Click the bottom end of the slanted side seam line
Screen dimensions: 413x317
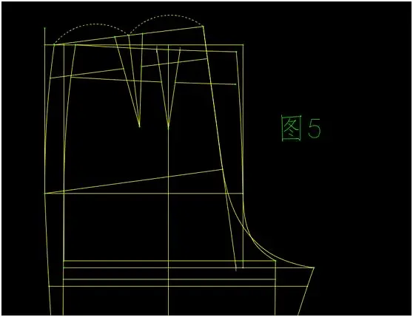coord(236,270)
